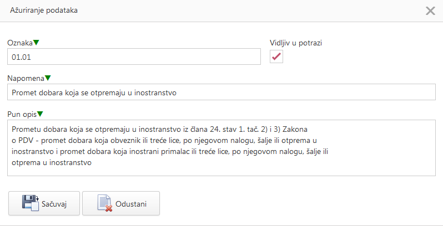Image resolution: width=443 pixels, height=226 pixels.
Task: Focus the Oznaka input field
Action: pos(133,56)
